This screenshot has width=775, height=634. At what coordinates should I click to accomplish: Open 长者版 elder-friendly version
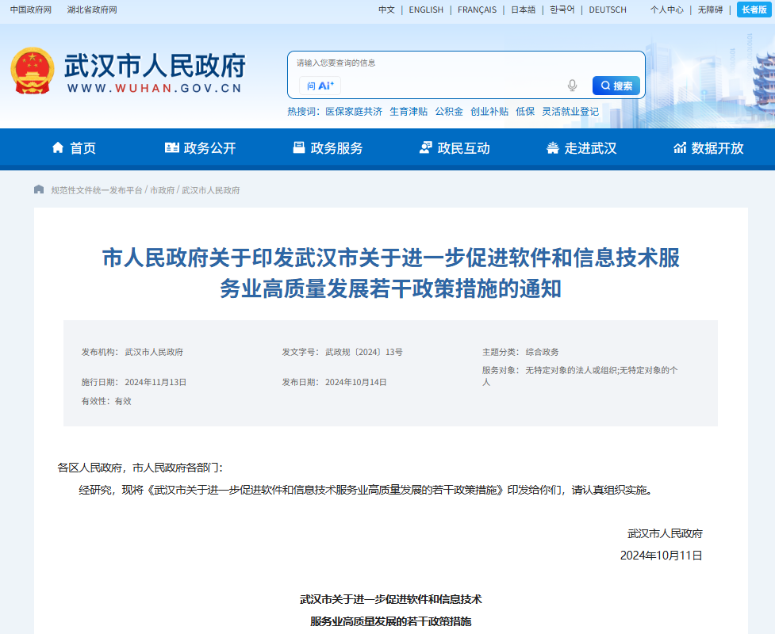click(754, 10)
